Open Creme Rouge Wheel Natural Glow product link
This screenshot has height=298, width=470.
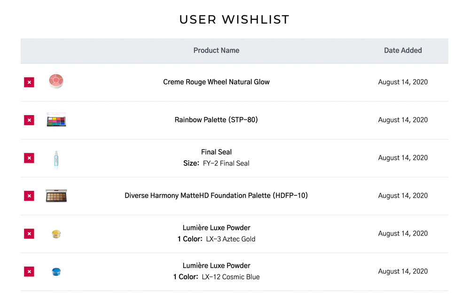coord(216,82)
